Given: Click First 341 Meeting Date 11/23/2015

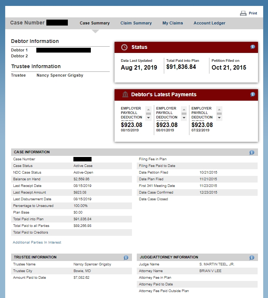Looking at the screenshot, I should click(x=208, y=186).
